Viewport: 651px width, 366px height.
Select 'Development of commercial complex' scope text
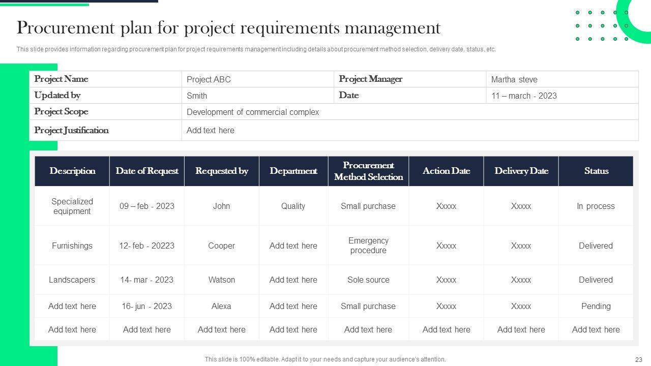tap(253, 112)
